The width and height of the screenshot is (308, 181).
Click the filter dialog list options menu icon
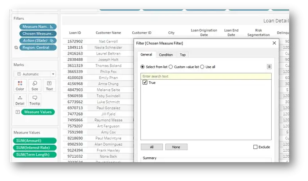point(269,67)
